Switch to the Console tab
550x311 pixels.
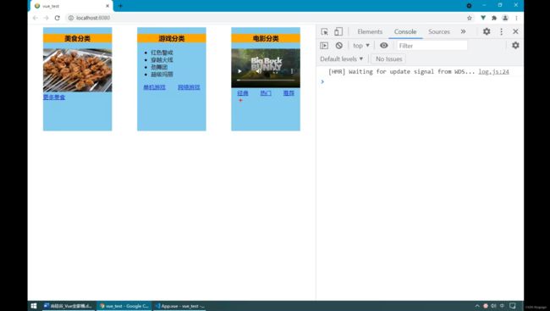pyautogui.click(x=405, y=31)
